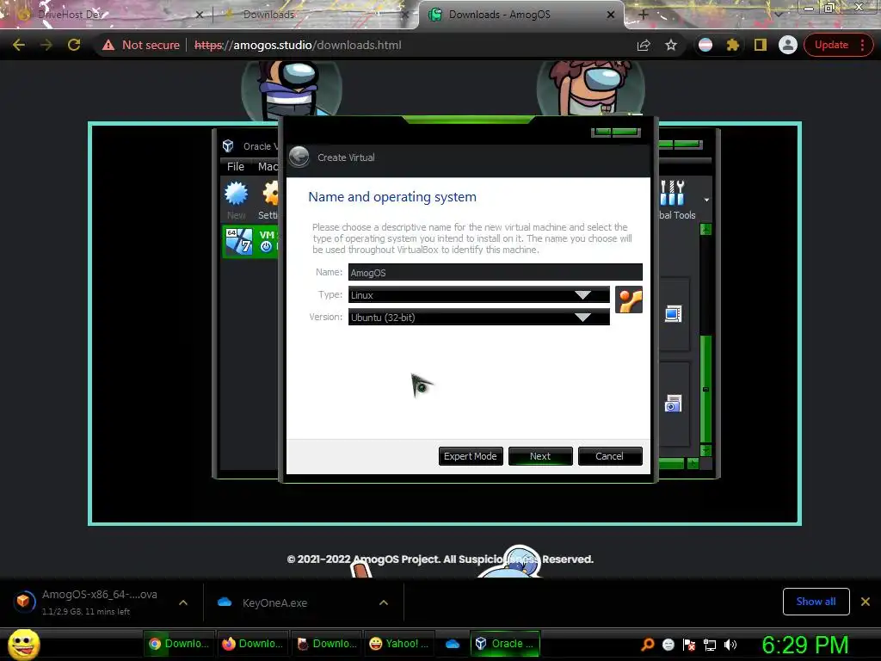Screen dimensions: 881x661
Task: Click Show all downloads
Action: [x=816, y=602]
